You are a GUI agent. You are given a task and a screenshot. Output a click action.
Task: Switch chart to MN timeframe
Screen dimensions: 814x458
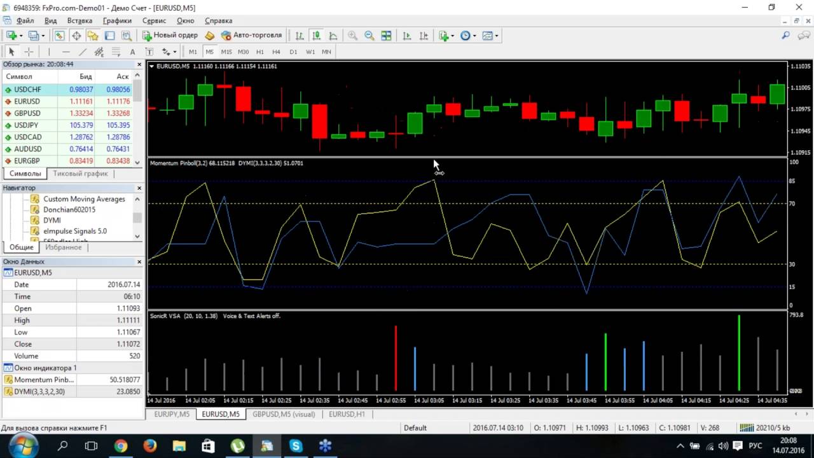coord(326,52)
